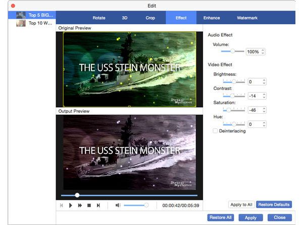
Task: Click the Apply to All button
Action: [x=241, y=204]
